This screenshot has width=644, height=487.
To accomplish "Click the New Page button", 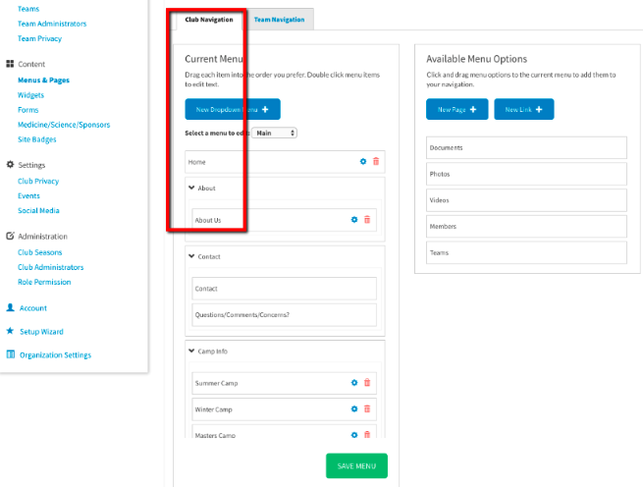I will tap(456, 110).
